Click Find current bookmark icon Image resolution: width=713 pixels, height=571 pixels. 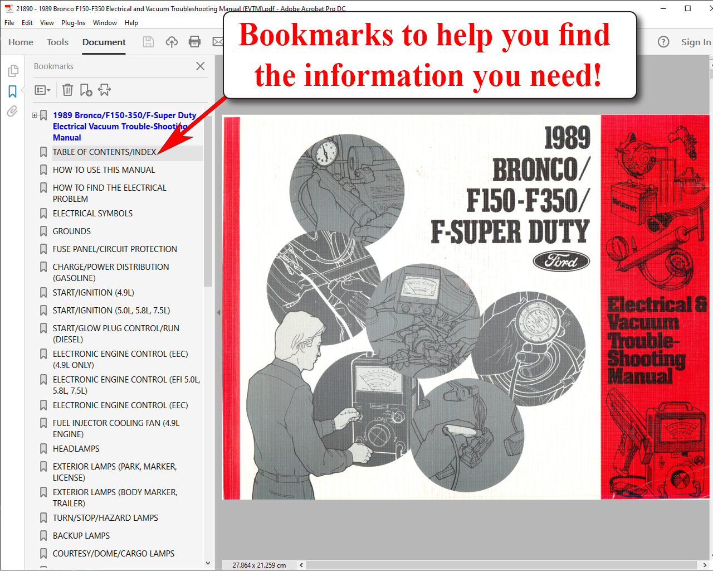click(x=104, y=90)
